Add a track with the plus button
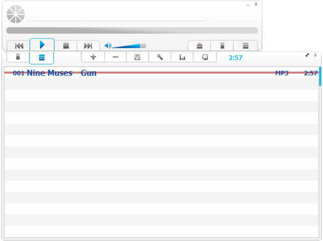Screen dimensions: 323x241 (x=93, y=57)
